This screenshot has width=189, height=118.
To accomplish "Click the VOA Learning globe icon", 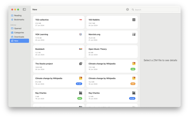I will [x=81, y=34].
